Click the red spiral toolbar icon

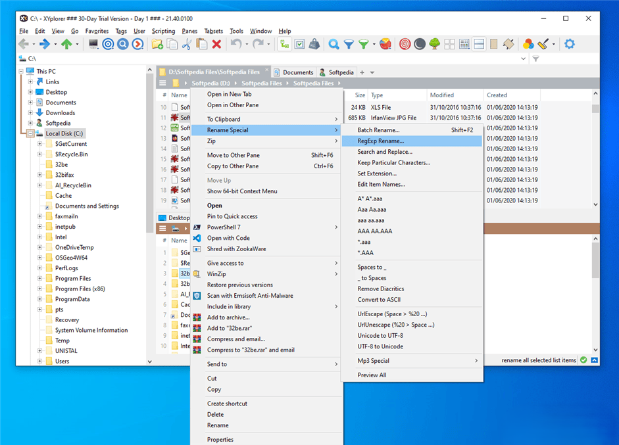[x=405, y=44]
